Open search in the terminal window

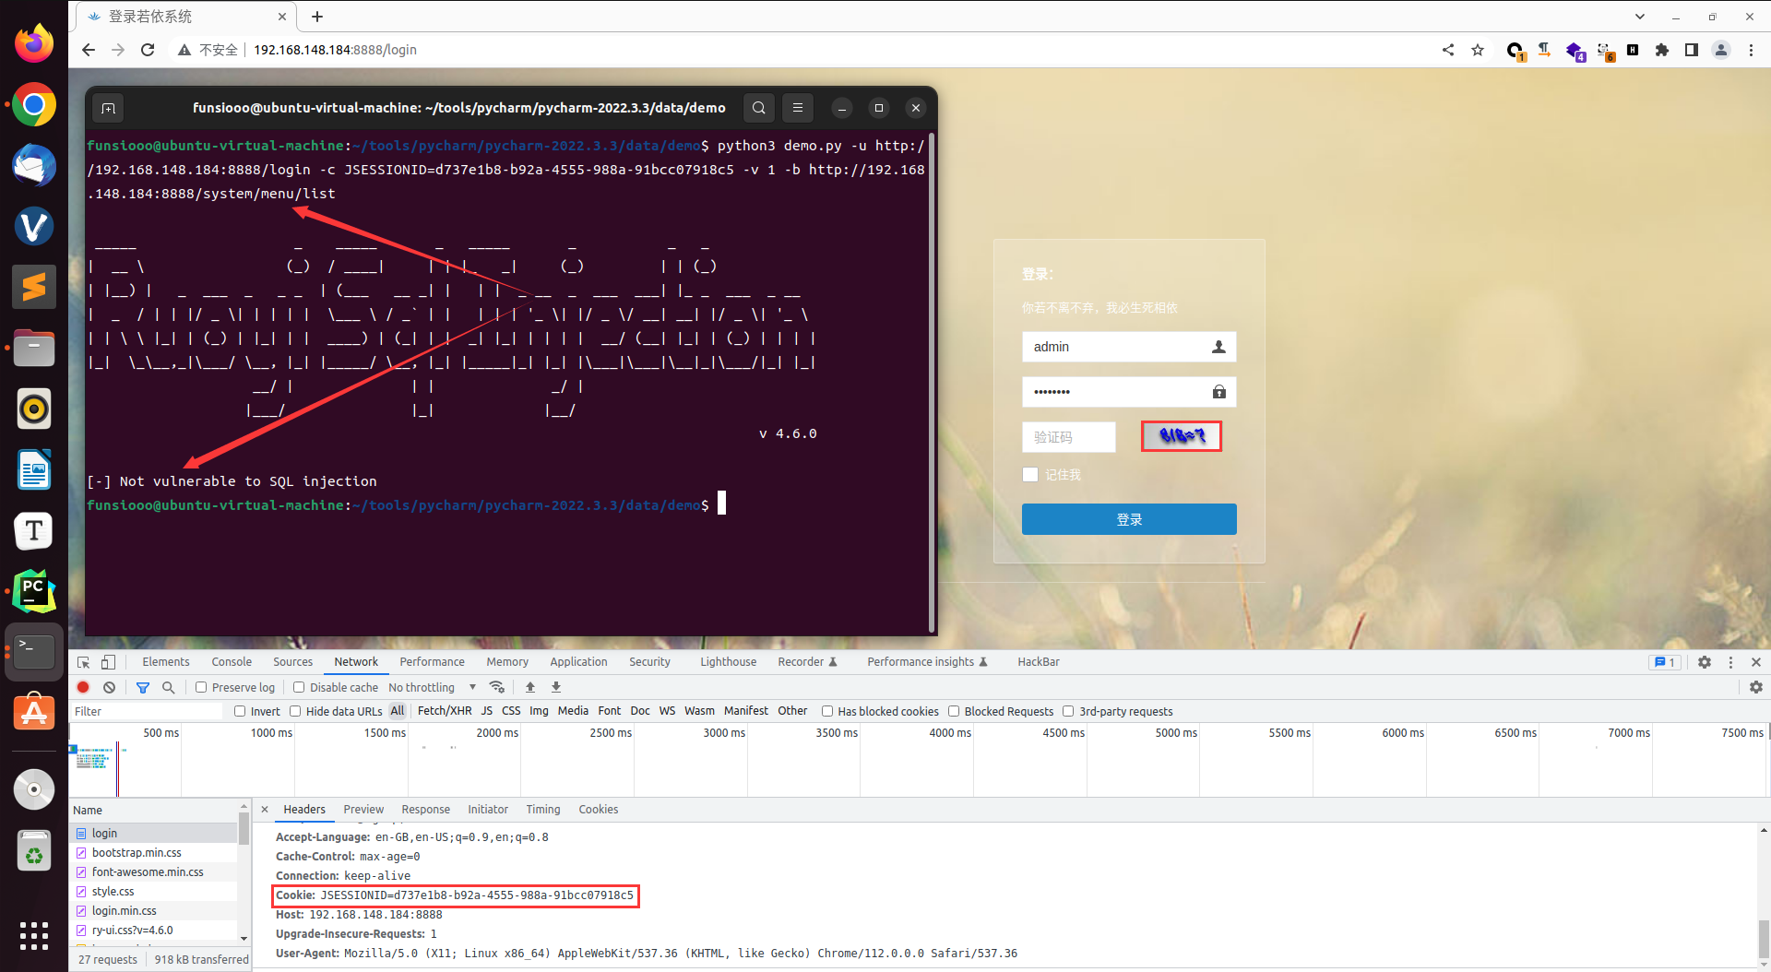[x=758, y=108]
